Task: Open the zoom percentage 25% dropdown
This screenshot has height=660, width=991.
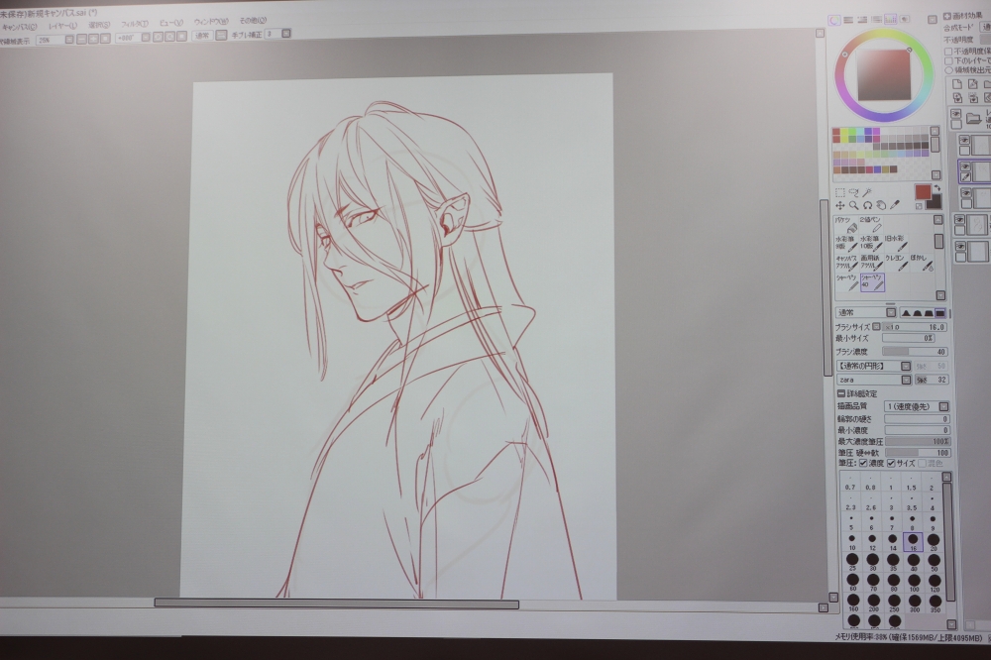Action: coord(69,40)
